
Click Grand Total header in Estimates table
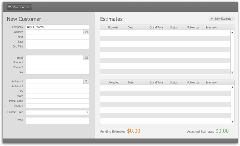[x=156, y=27]
